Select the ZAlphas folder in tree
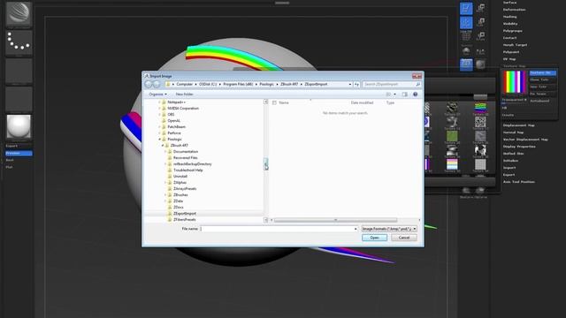This screenshot has height=318, width=566. click(x=180, y=183)
